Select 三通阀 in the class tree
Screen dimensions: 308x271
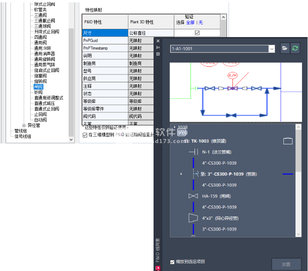coord(41,15)
